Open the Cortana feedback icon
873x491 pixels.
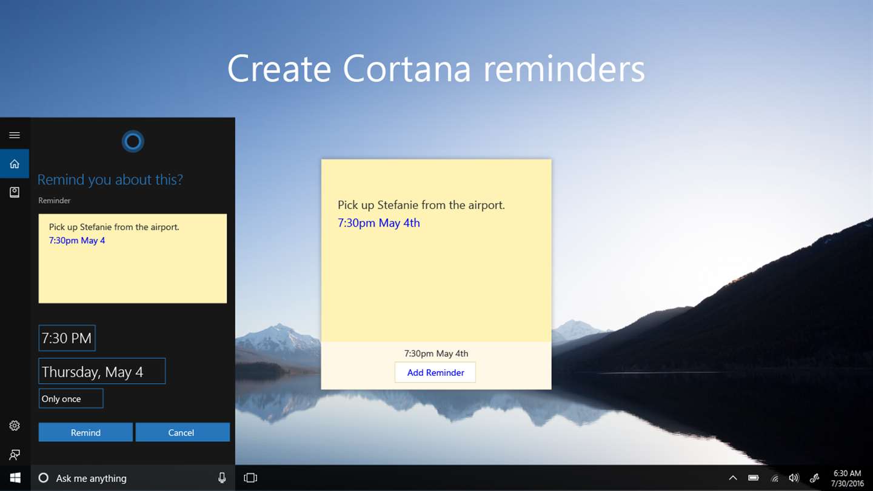[15, 454]
